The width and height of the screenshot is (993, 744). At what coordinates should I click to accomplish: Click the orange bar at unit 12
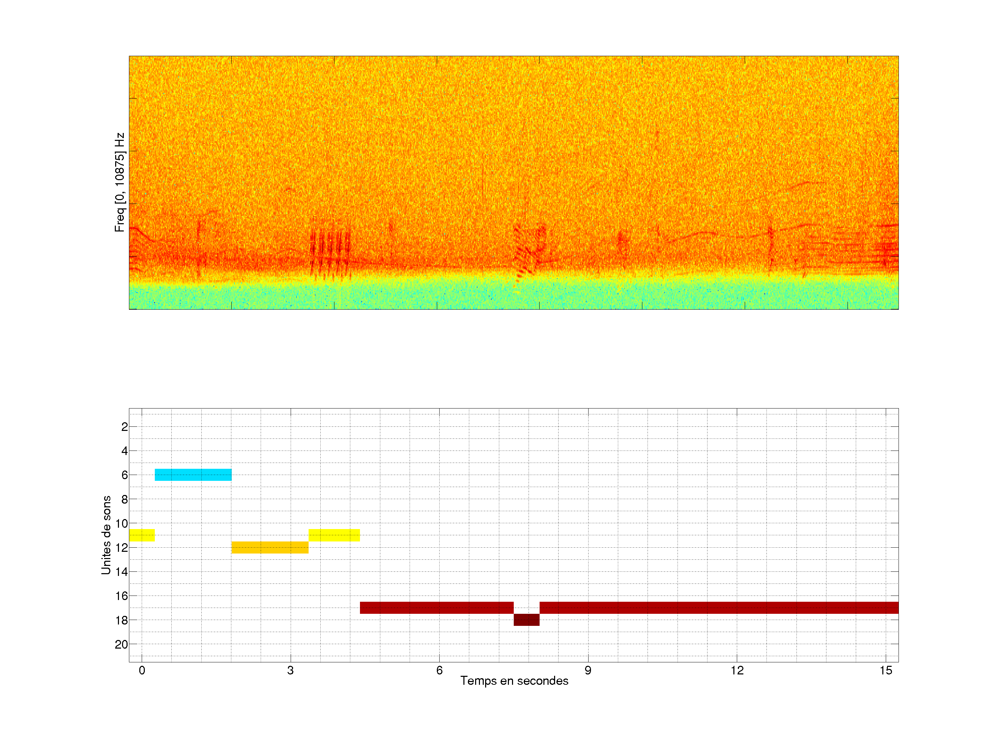(x=270, y=547)
